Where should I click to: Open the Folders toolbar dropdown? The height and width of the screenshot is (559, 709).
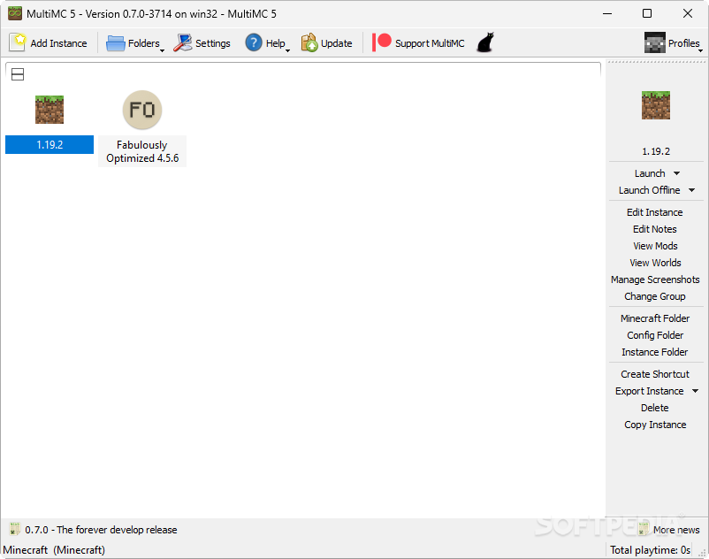(x=134, y=43)
